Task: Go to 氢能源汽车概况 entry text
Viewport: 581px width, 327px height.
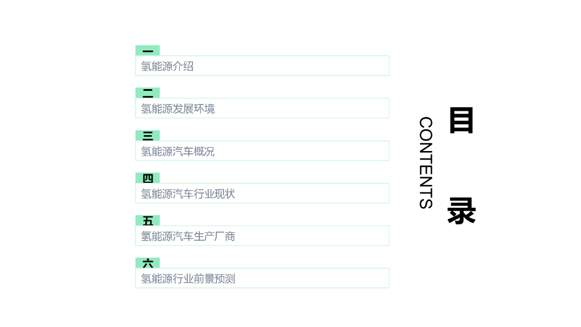Action: (178, 152)
